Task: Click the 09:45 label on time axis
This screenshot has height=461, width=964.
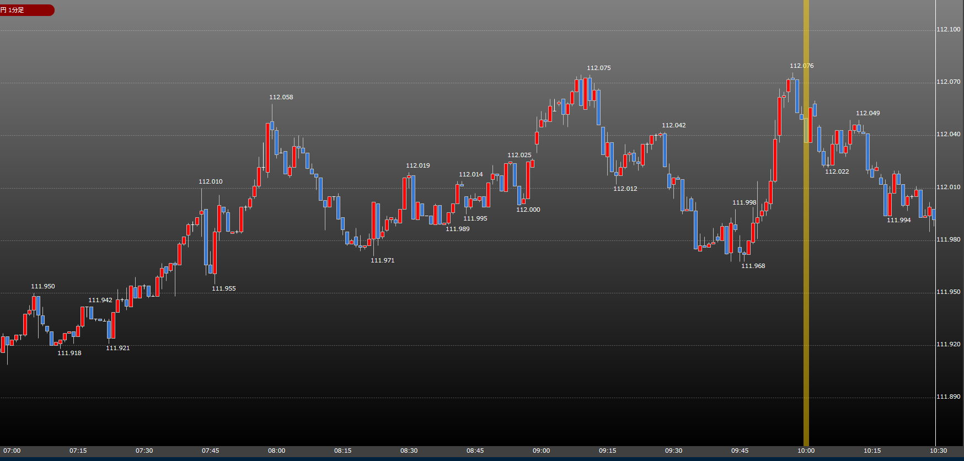Action: (x=740, y=451)
